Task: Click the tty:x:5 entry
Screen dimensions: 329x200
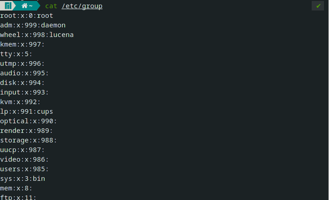Action: click(x=16, y=54)
